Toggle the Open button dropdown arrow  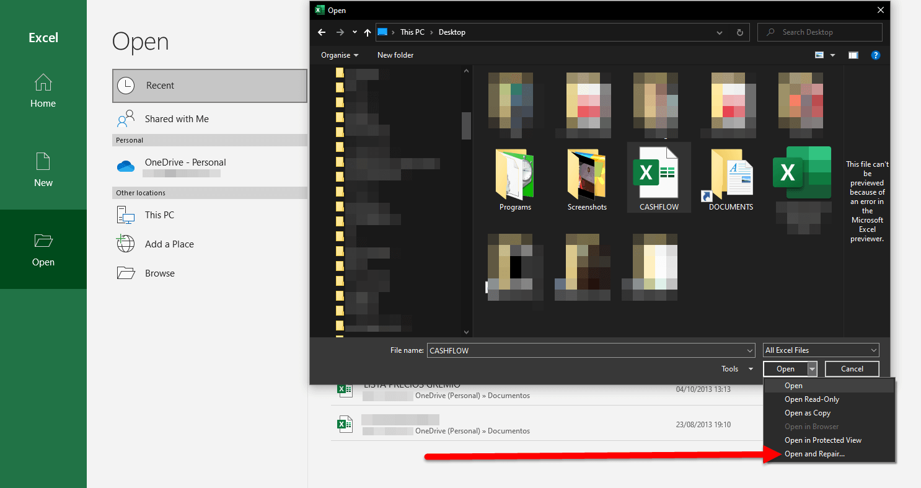pyautogui.click(x=812, y=369)
